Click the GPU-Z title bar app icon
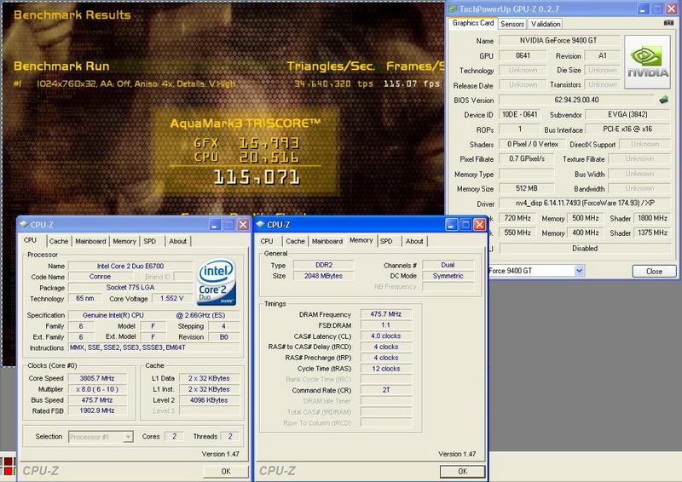 click(x=453, y=9)
